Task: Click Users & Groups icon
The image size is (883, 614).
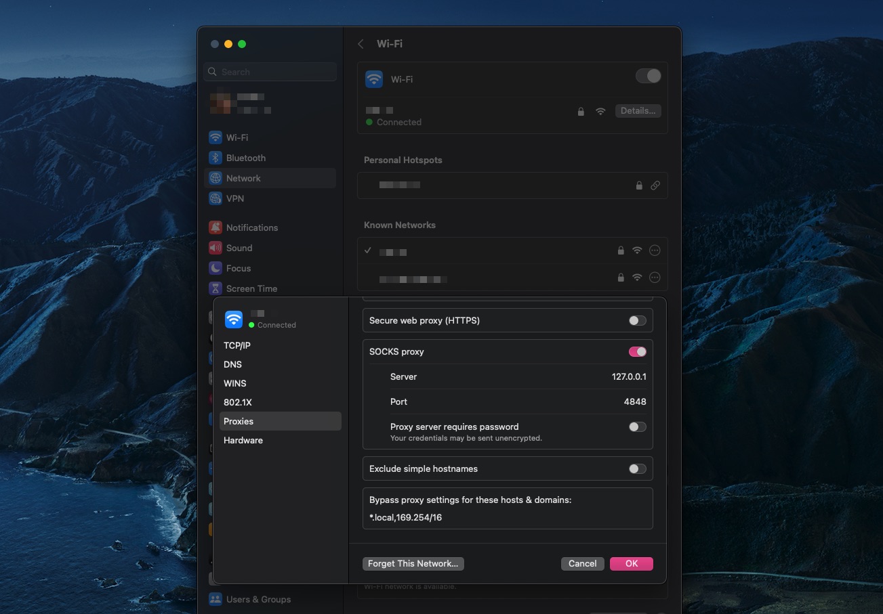Action: tap(215, 599)
